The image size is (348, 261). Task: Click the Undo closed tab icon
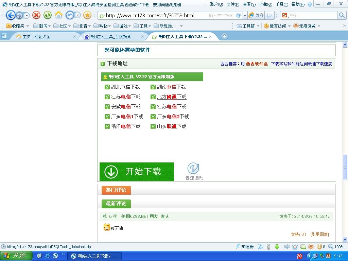(70, 15)
